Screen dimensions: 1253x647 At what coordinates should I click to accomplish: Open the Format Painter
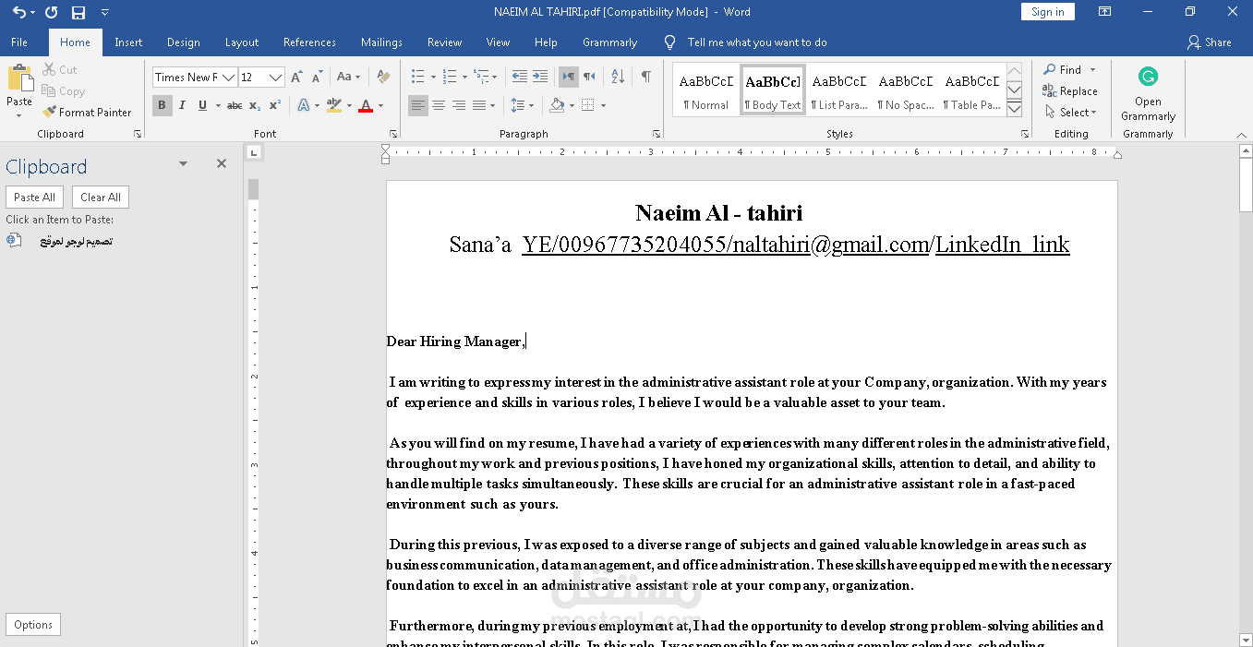tap(88, 112)
